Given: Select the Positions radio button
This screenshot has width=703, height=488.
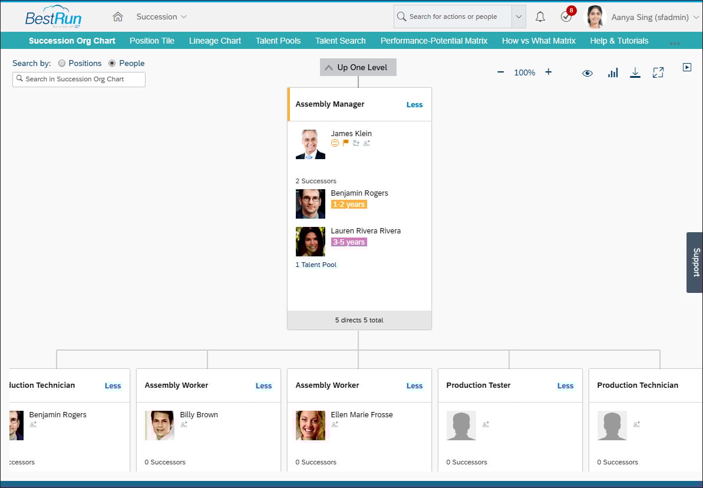Looking at the screenshot, I should click(62, 63).
